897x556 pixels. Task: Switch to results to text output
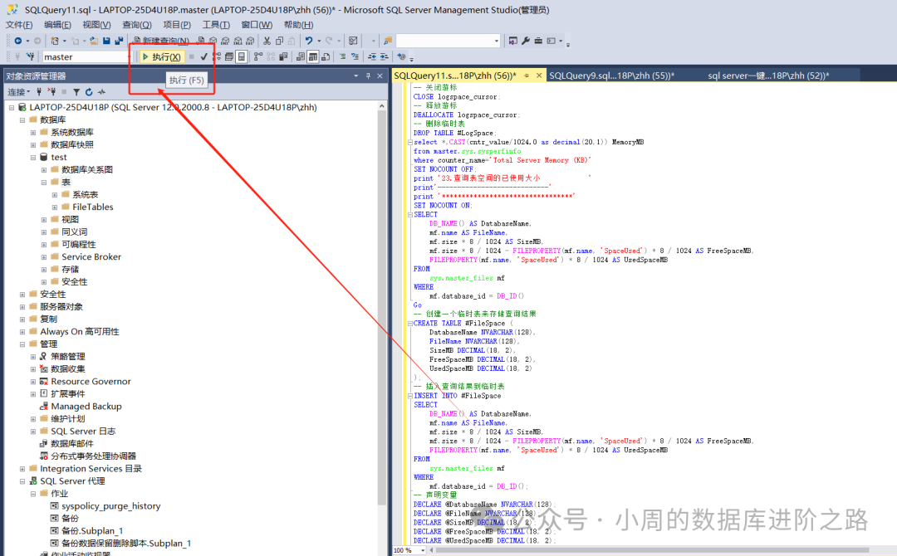(301, 56)
